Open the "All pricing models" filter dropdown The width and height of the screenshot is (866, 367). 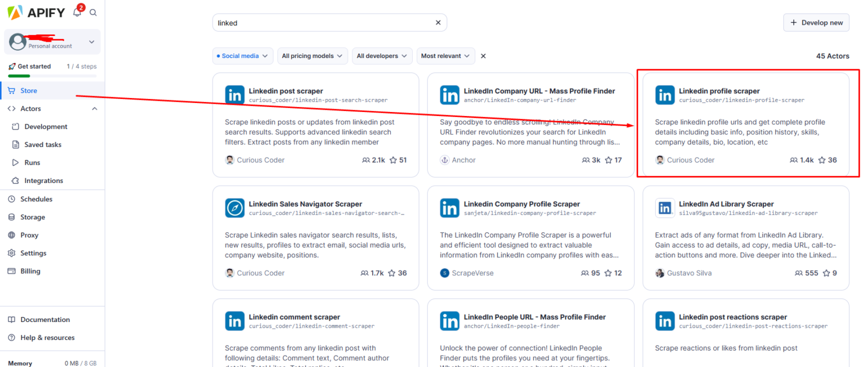click(312, 56)
